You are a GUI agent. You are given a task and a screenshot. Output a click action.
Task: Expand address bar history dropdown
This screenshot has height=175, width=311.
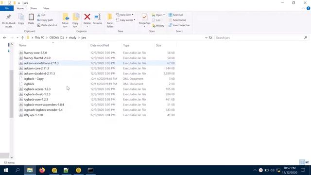(x=206, y=38)
